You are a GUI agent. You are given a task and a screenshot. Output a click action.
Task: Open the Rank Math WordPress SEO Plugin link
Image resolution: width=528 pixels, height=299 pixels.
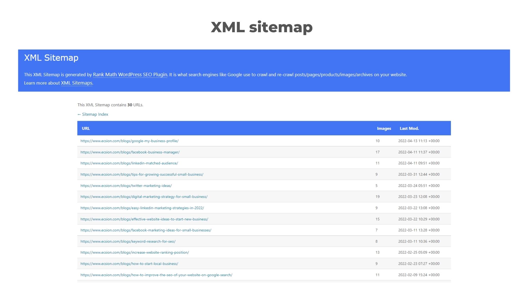(x=130, y=74)
